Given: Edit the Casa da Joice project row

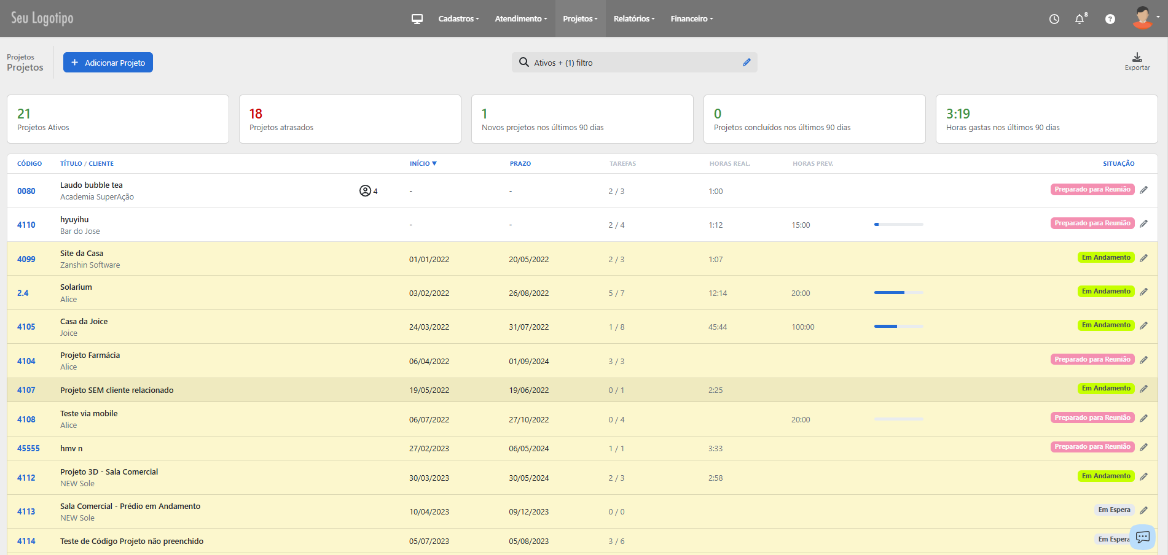Looking at the screenshot, I should (1143, 326).
